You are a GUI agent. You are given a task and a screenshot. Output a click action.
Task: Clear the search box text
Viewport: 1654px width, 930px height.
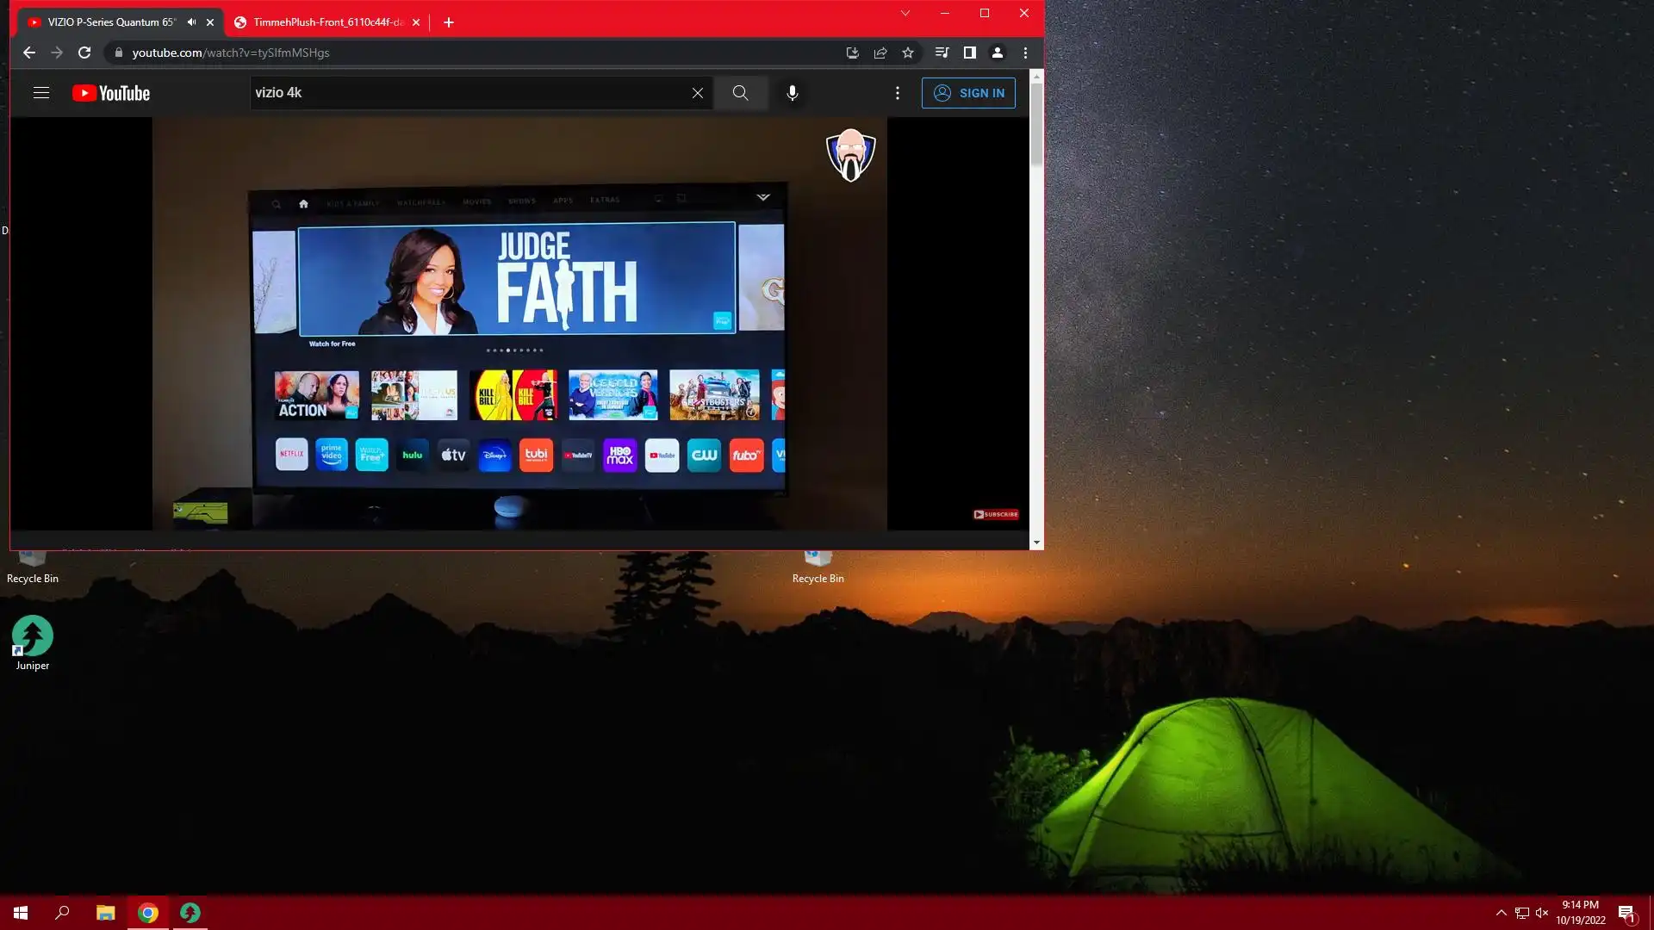(698, 93)
